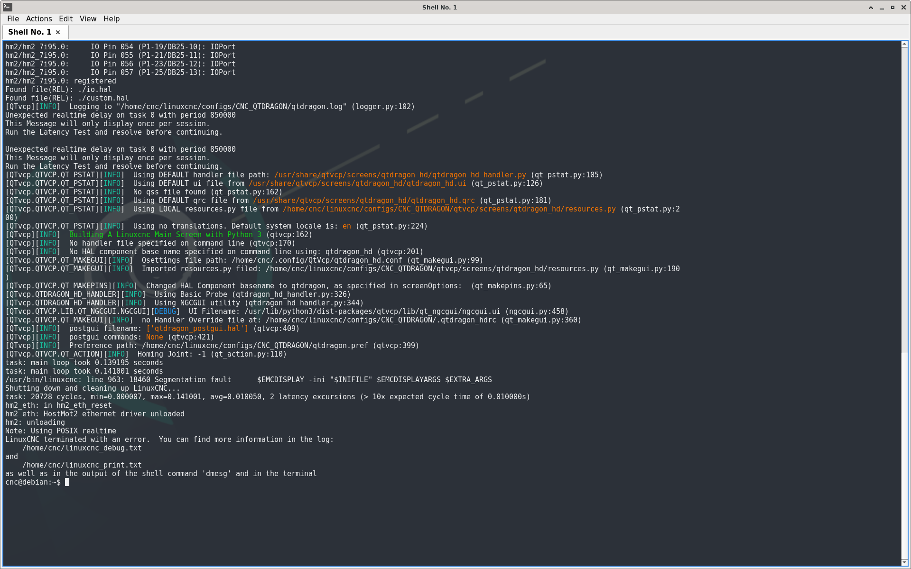Click 'main loop took 0.141001 seconds' line
Viewport: 911px width, 569px height.
click(84, 371)
